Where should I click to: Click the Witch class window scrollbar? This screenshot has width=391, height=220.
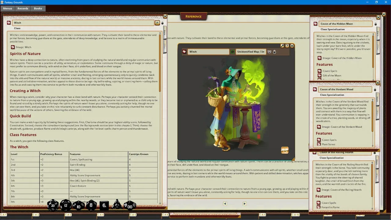[x=159, y=63]
